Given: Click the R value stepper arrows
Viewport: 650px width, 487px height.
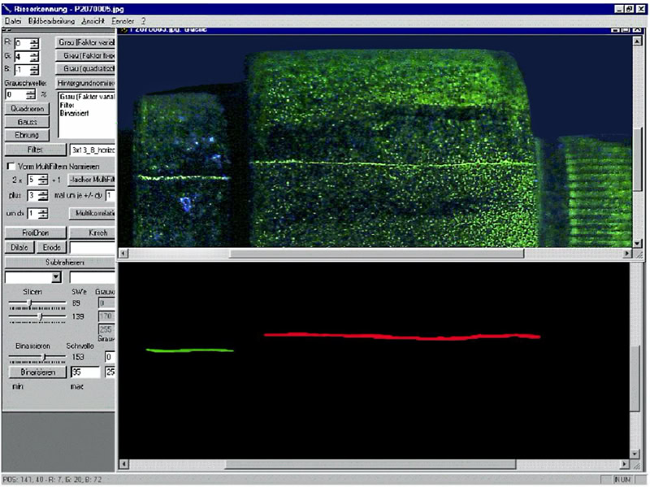Looking at the screenshot, I should [x=34, y=43].
